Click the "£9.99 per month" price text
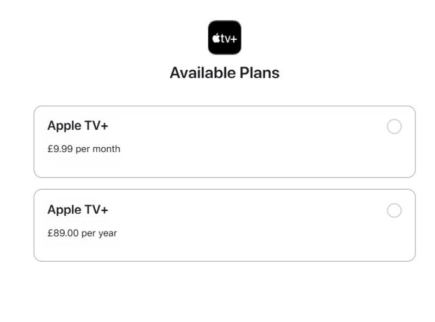Image resolution: width=435 pixels, height=322 pixels. tap(84, 149)
